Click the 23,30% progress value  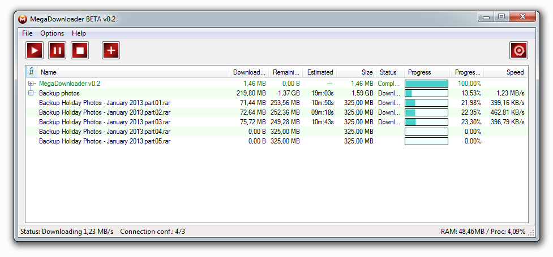tap(471, 122)
